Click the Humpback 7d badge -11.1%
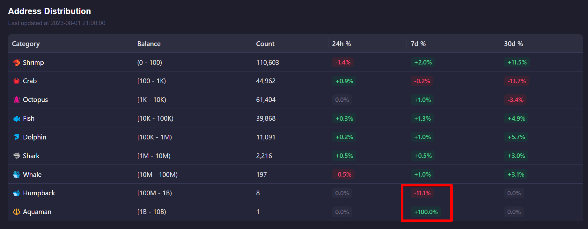588x229 pixels. 422,193
